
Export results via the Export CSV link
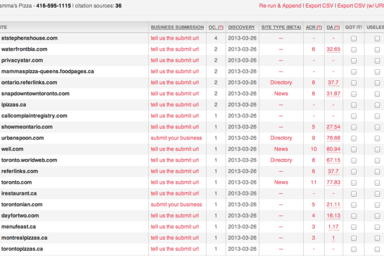(319, 6)
